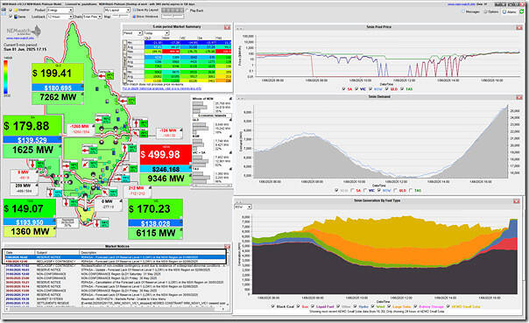Viewport: 529px width, 323px height.
Task: Toggle Black Coal checkbox in fuel legend
Action: pos(272,306)
